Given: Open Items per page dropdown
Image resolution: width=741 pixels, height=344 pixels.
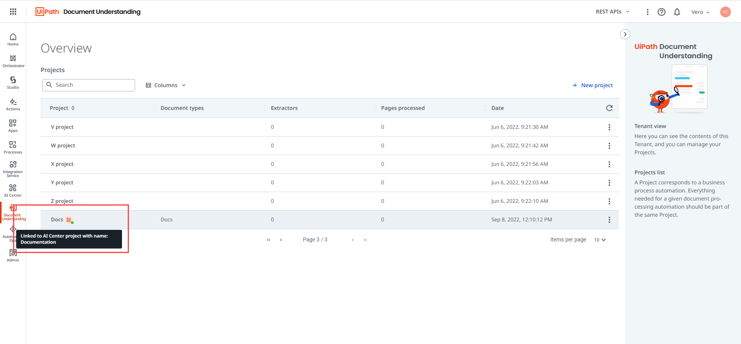Looking at the screenshot, I should coord(600,240).
